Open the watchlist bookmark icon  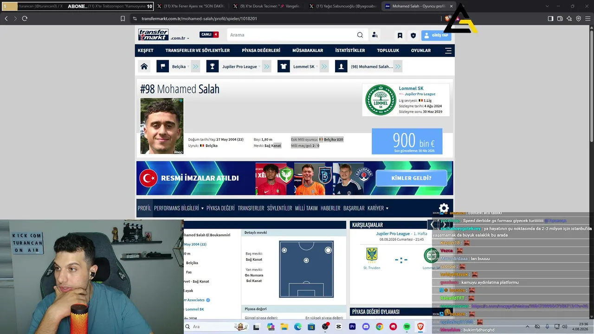click(400, 35)
